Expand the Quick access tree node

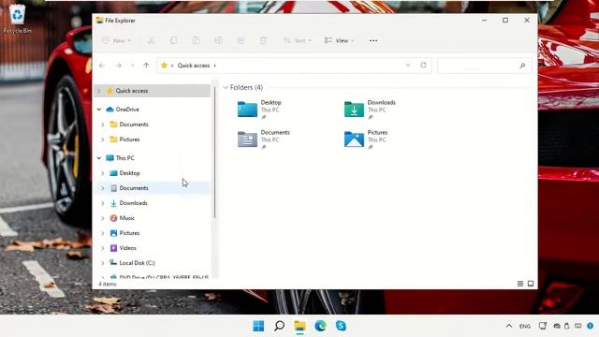click(x=99, y=91)
